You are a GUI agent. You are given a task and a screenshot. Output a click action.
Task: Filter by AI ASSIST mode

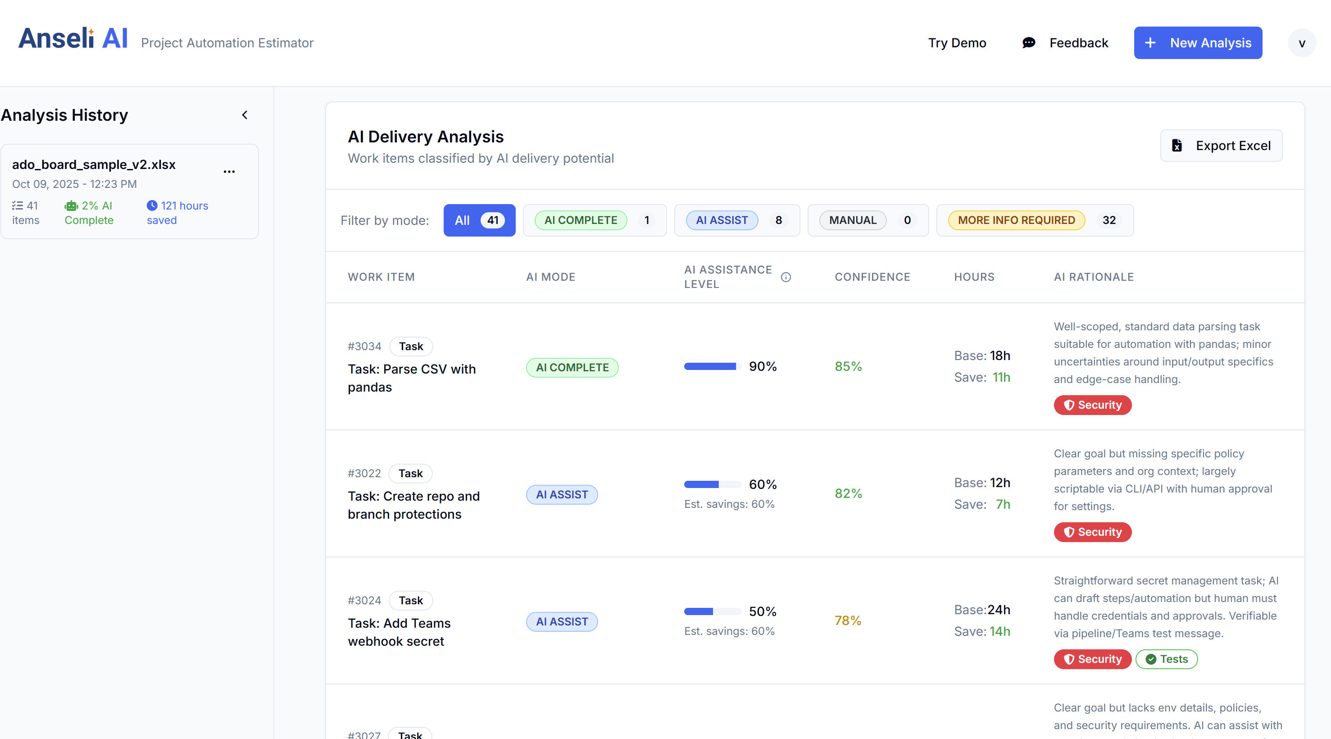[736, 220]
